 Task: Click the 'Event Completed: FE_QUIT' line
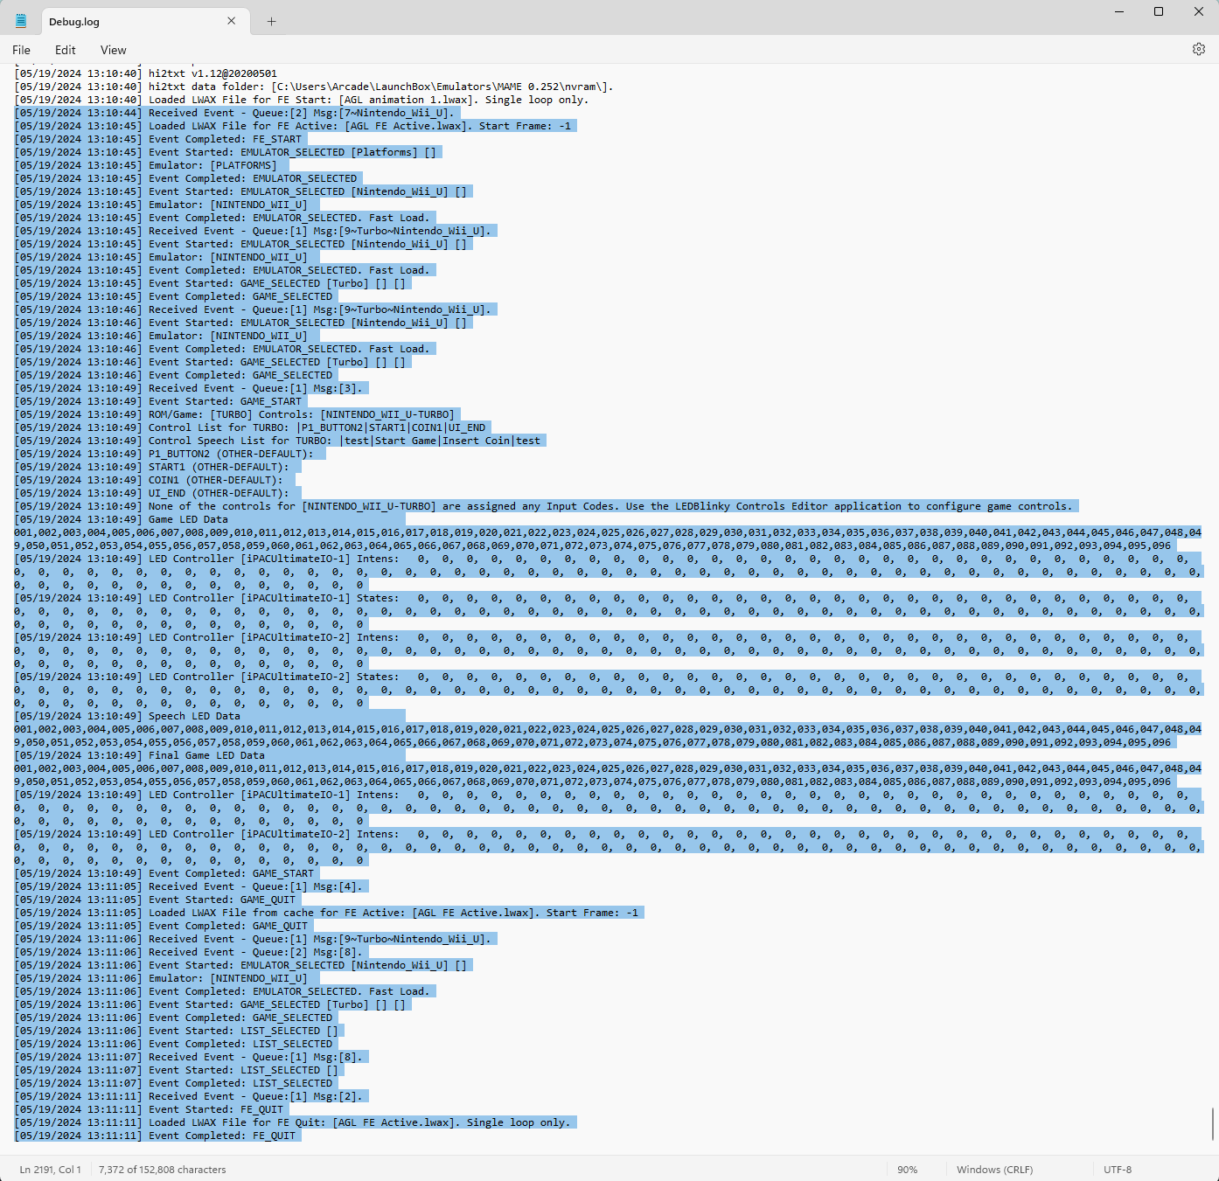tap(155, 1136)
